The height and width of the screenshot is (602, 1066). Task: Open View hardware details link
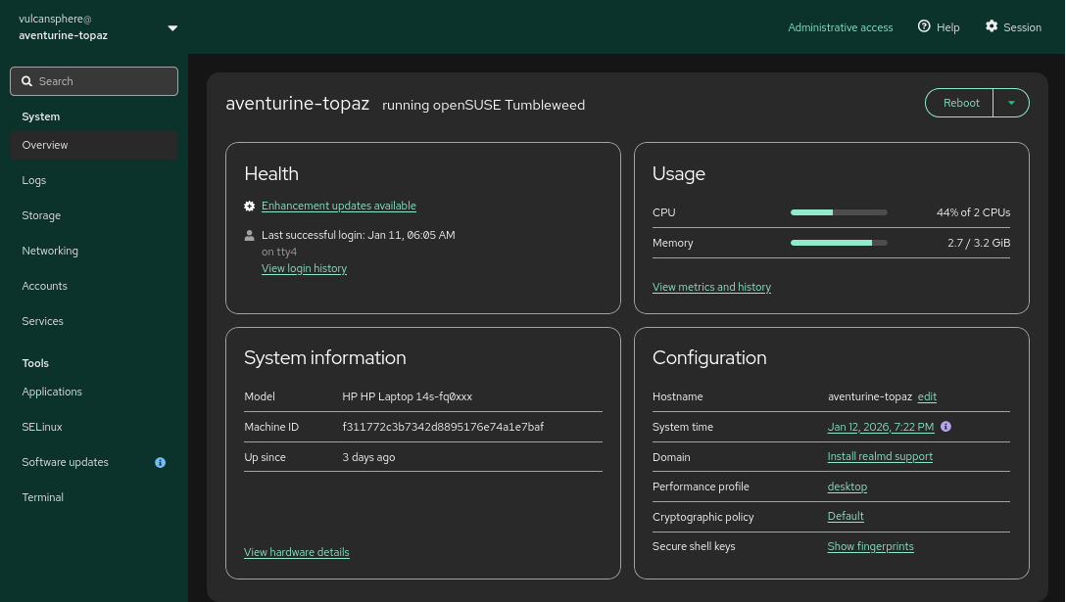(x=297, y=552)
